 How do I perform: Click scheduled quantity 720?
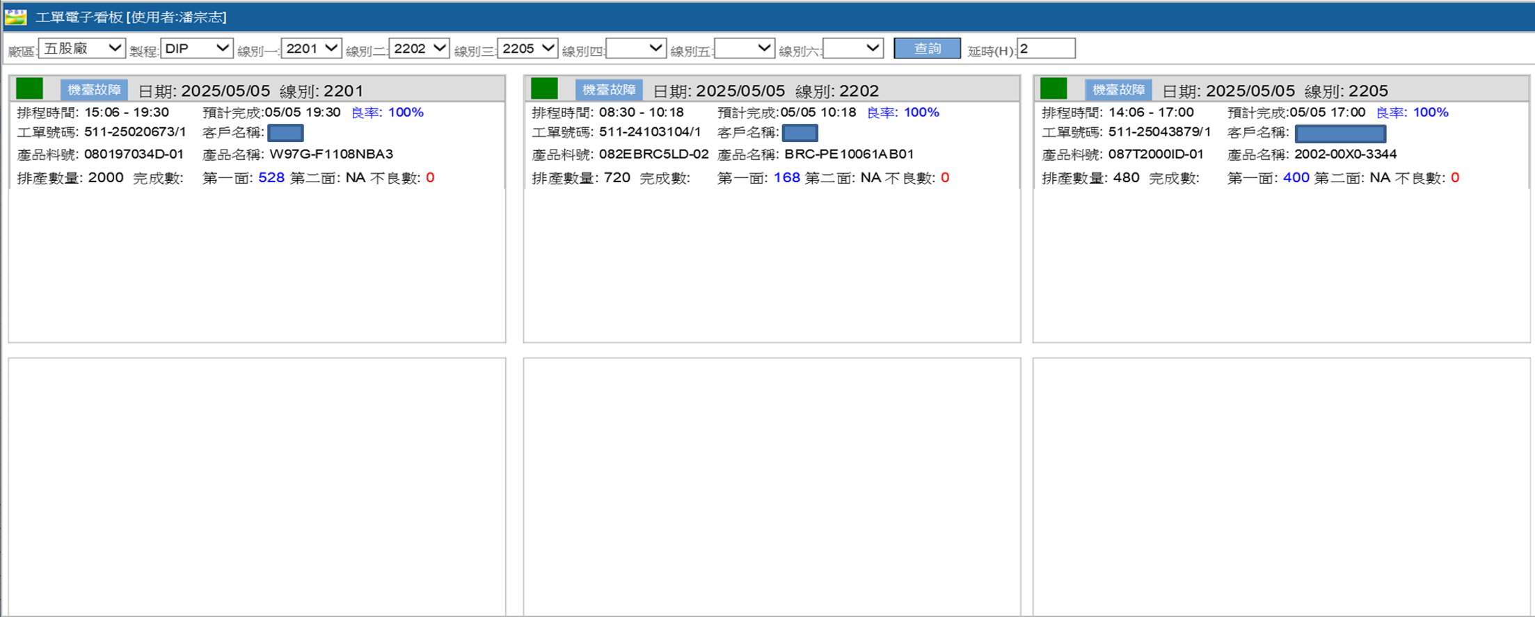617,178
